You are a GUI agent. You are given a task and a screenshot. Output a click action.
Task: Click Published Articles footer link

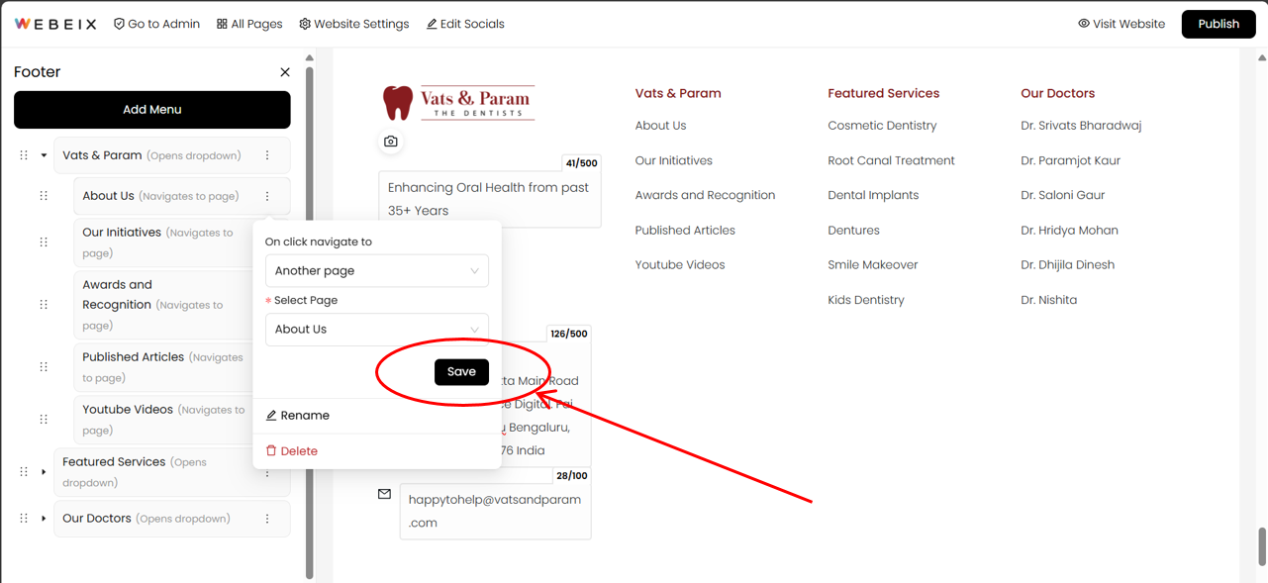[x=685, y=230]
